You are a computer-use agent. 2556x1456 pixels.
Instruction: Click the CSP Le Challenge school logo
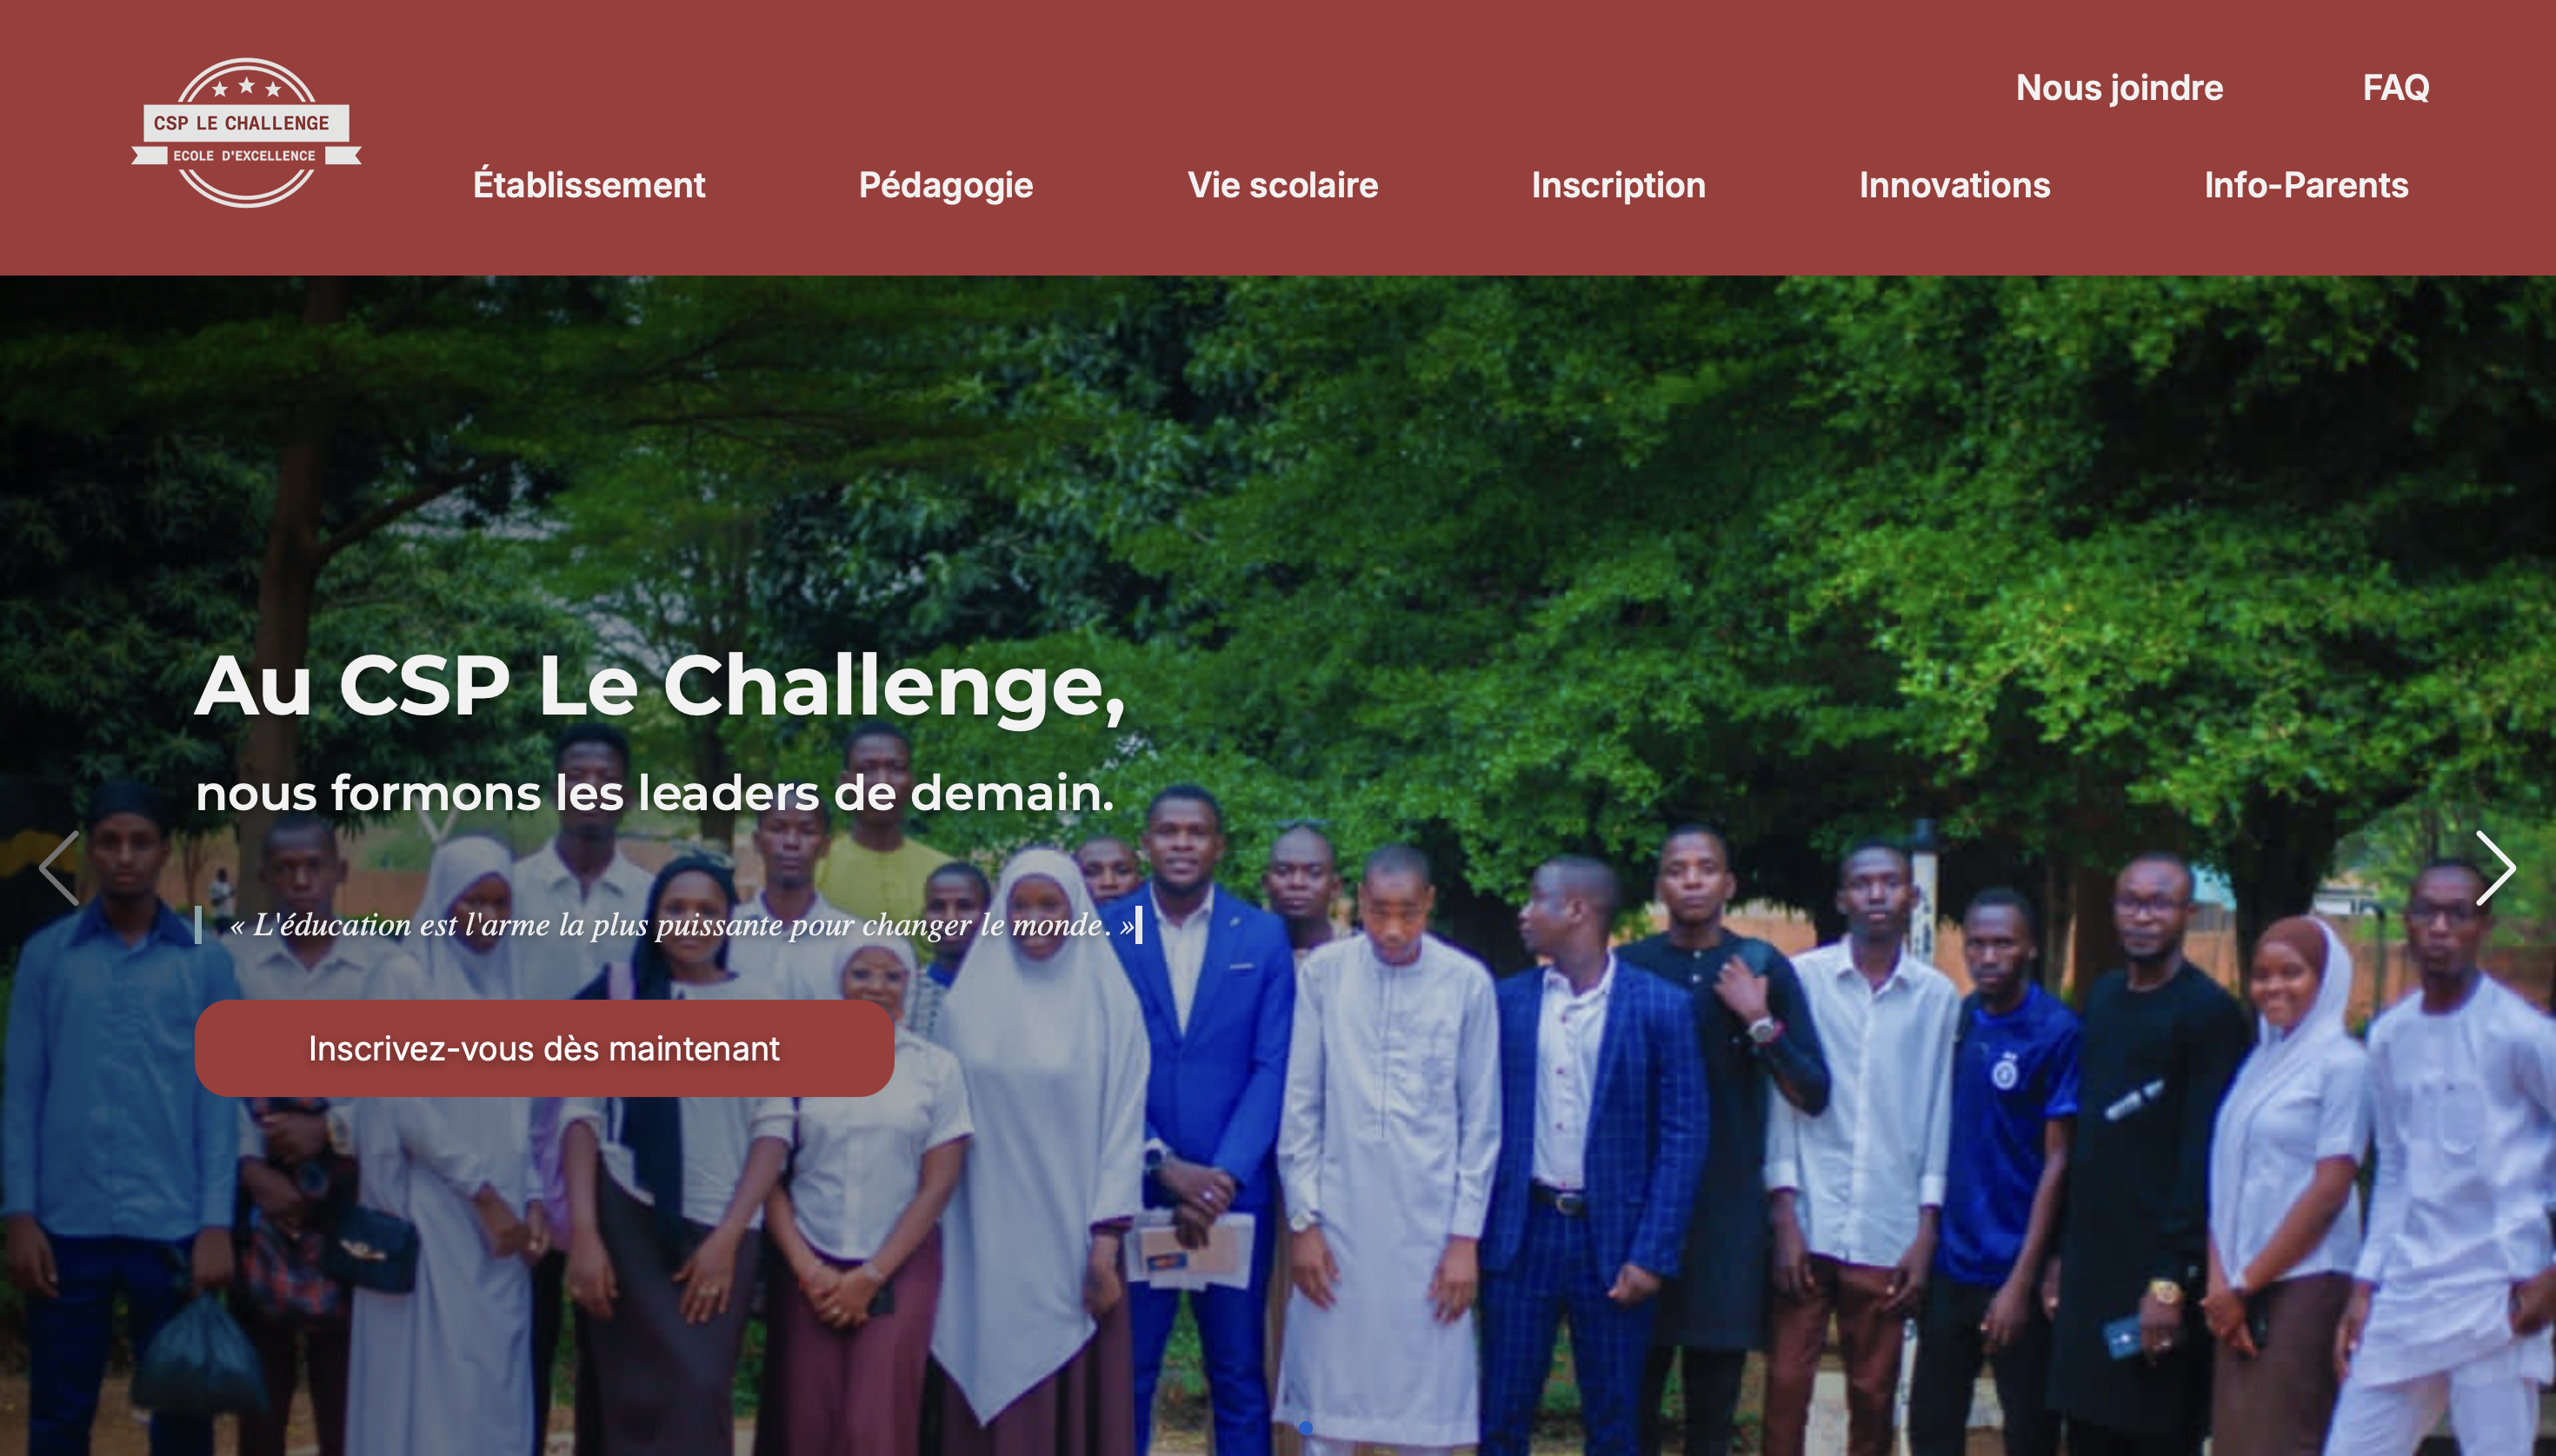click(246, 132)
